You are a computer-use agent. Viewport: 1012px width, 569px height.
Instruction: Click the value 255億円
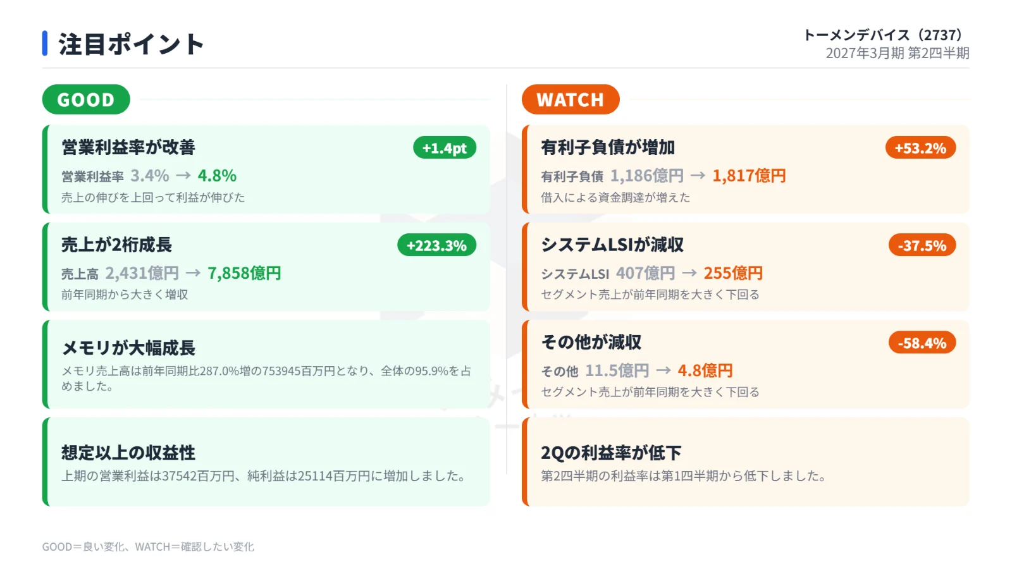(733, 272)
